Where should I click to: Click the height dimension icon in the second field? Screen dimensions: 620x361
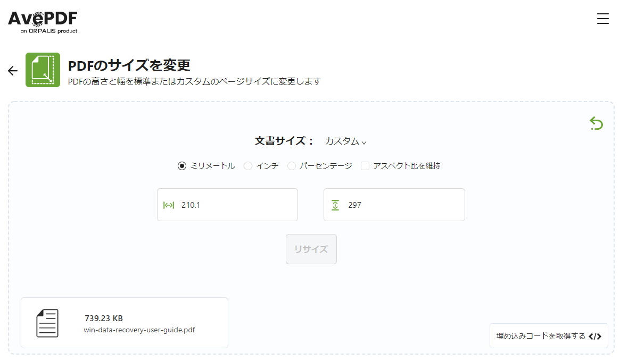[335, 205]
